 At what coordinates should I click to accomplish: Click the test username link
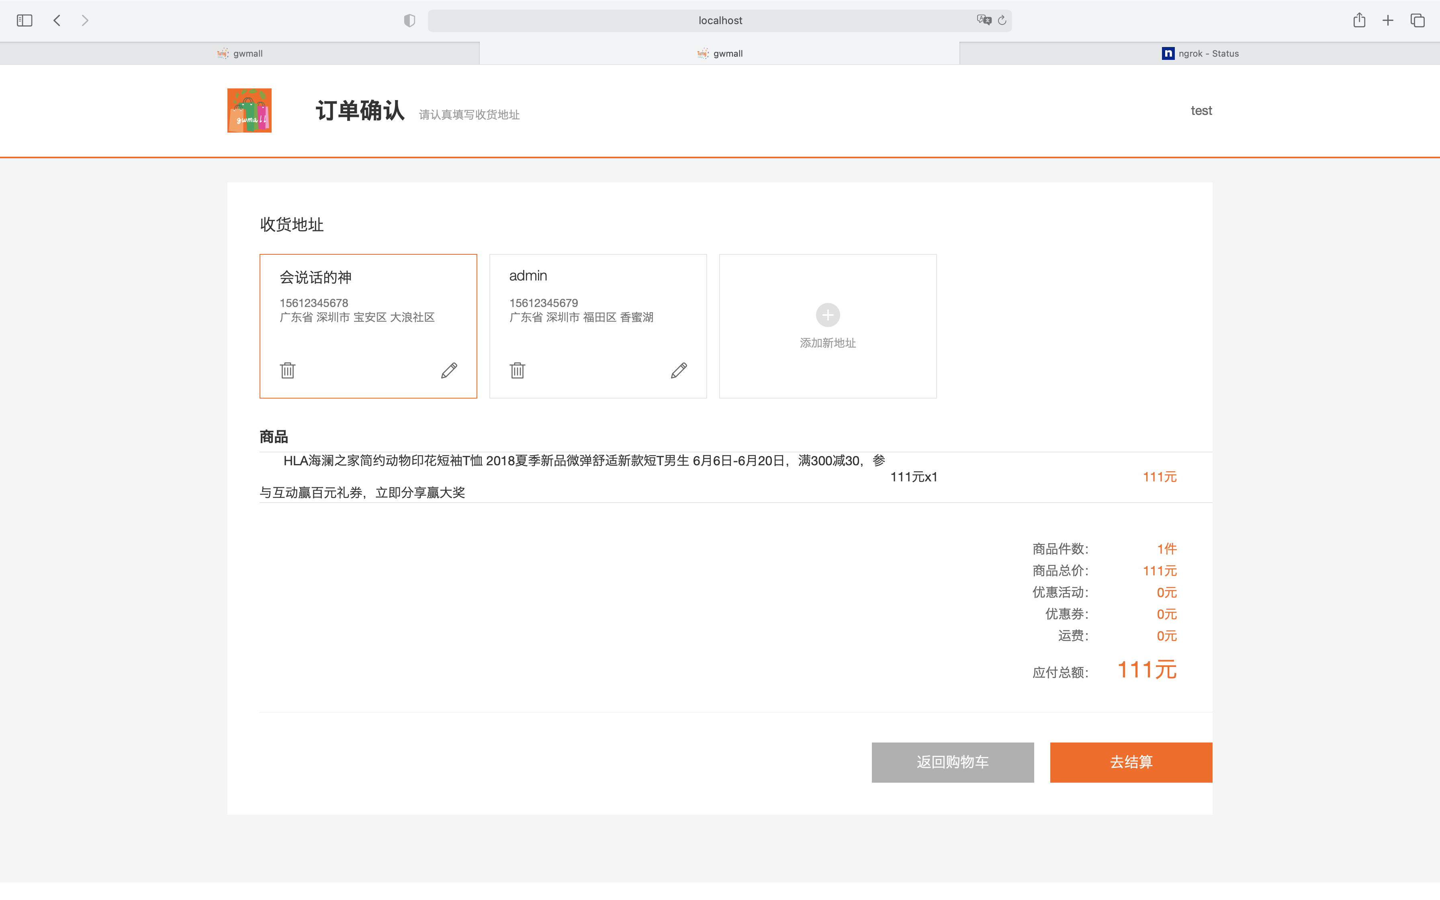pos(1201,111)
